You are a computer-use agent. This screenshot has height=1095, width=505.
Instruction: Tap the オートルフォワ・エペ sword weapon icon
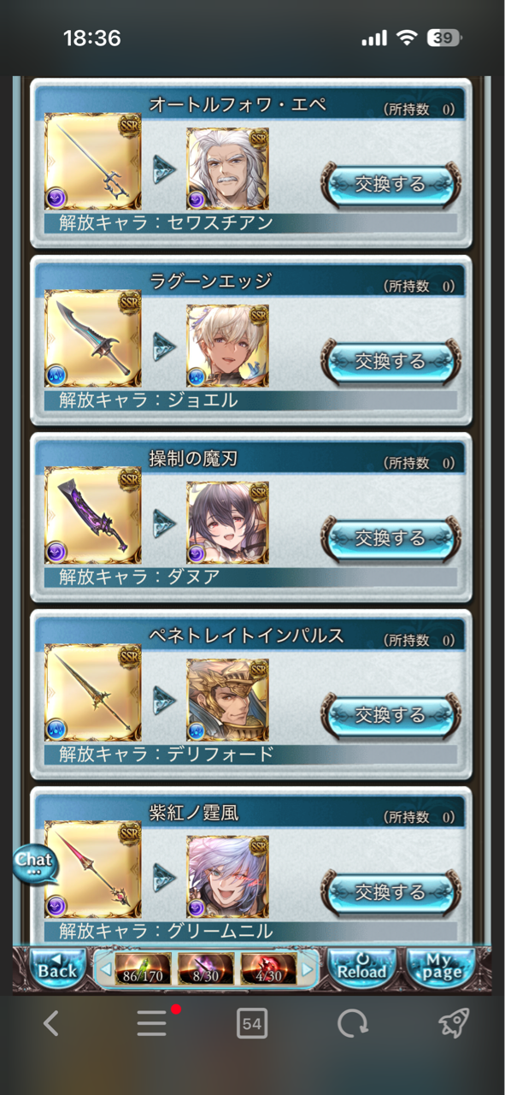coord(92,163)
